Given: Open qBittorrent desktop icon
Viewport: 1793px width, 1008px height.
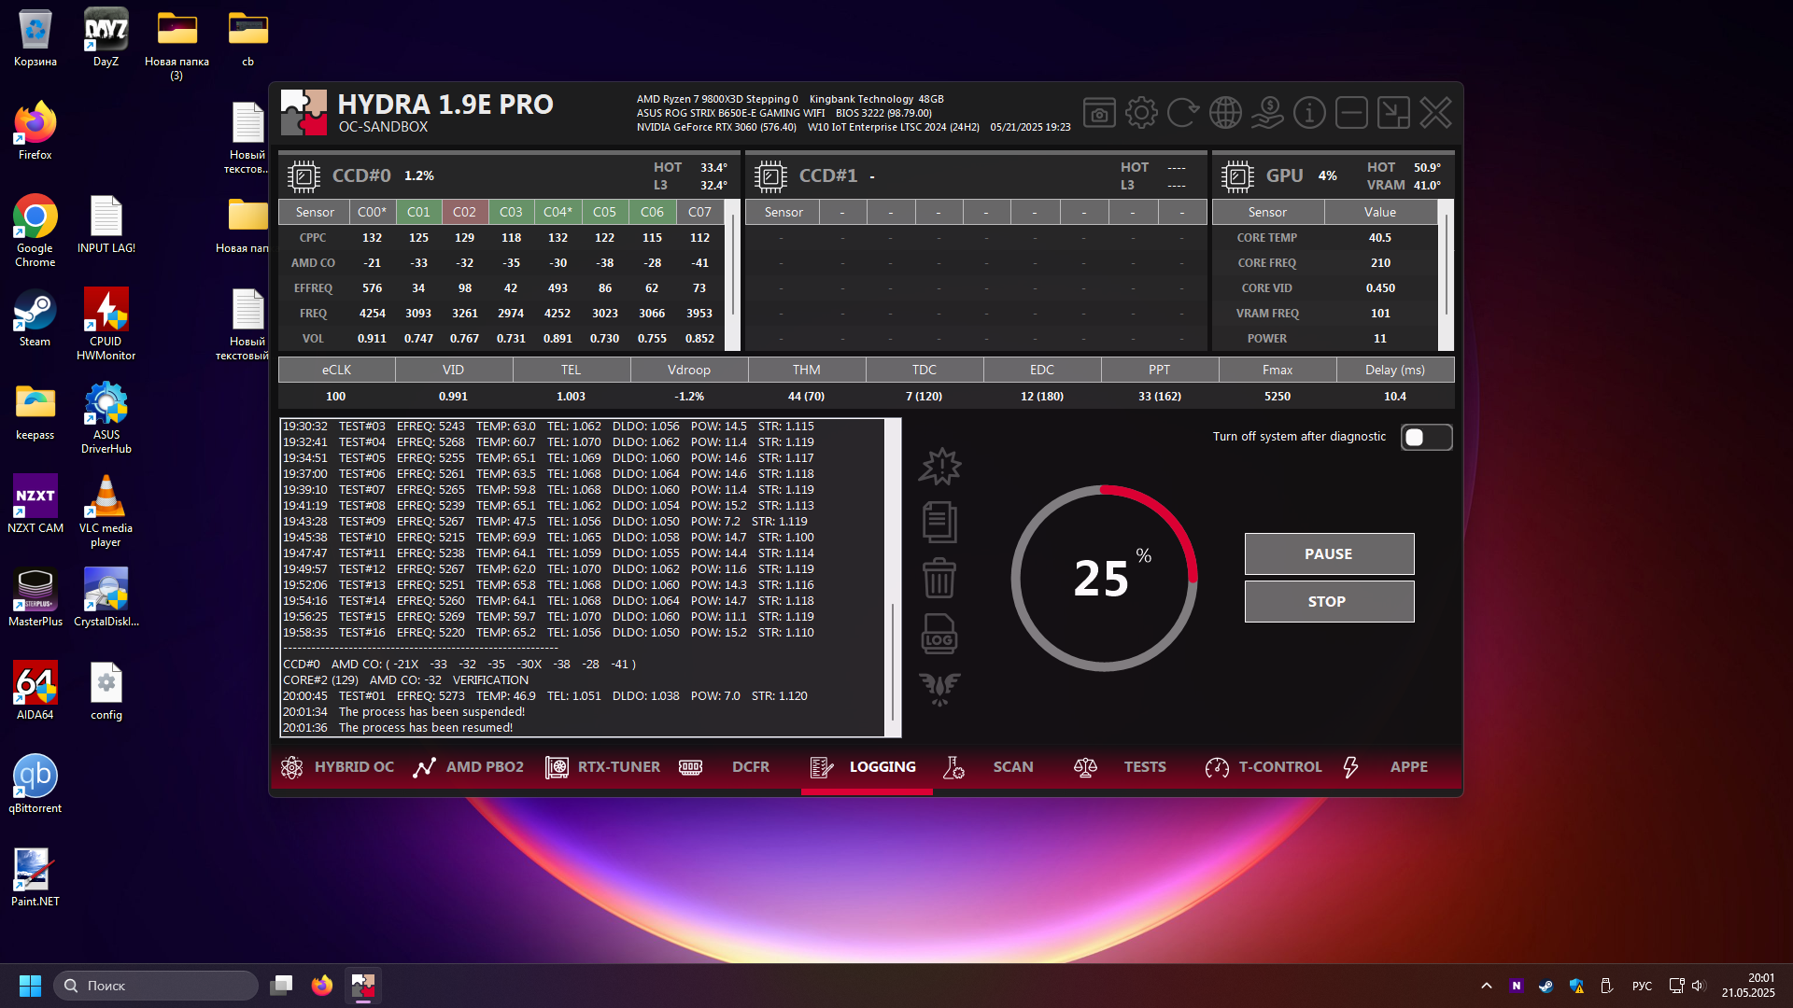Looking at the screenshot, I should (x=35, y=784).
